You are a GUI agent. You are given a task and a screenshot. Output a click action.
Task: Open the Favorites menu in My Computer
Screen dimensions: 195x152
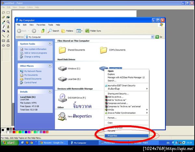(x=41, y=25)
